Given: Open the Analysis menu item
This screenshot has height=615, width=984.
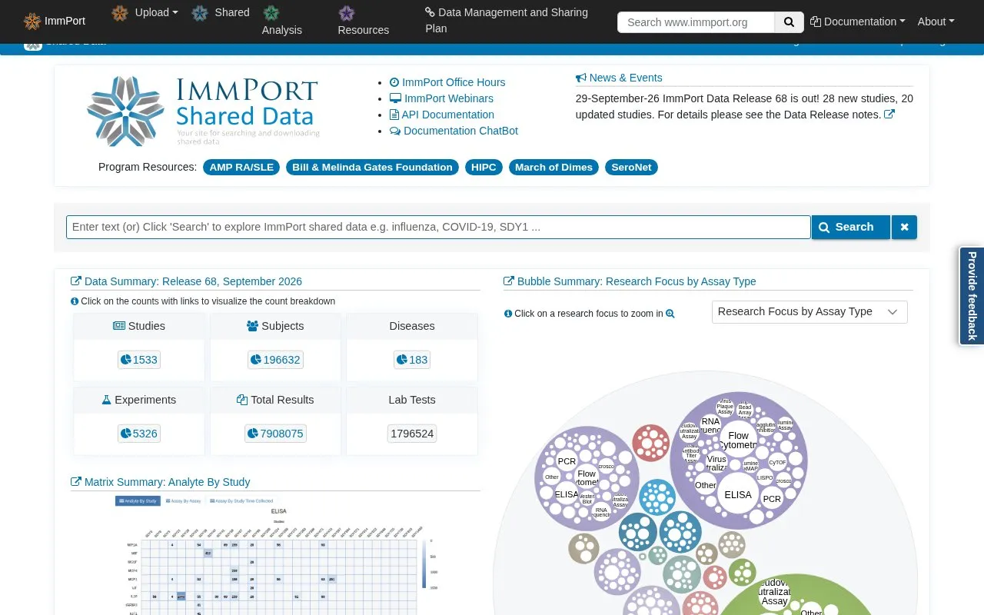Looking at the screenshot, I should pos(281,22).
